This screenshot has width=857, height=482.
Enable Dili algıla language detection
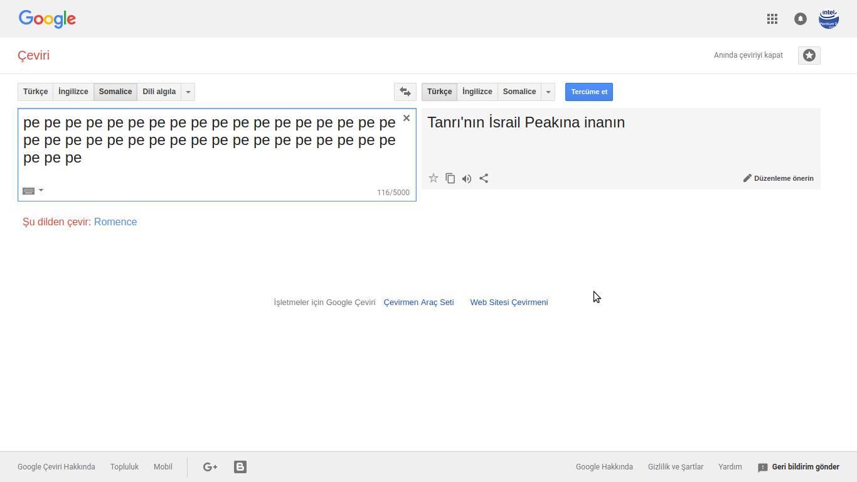coord(159,92)
